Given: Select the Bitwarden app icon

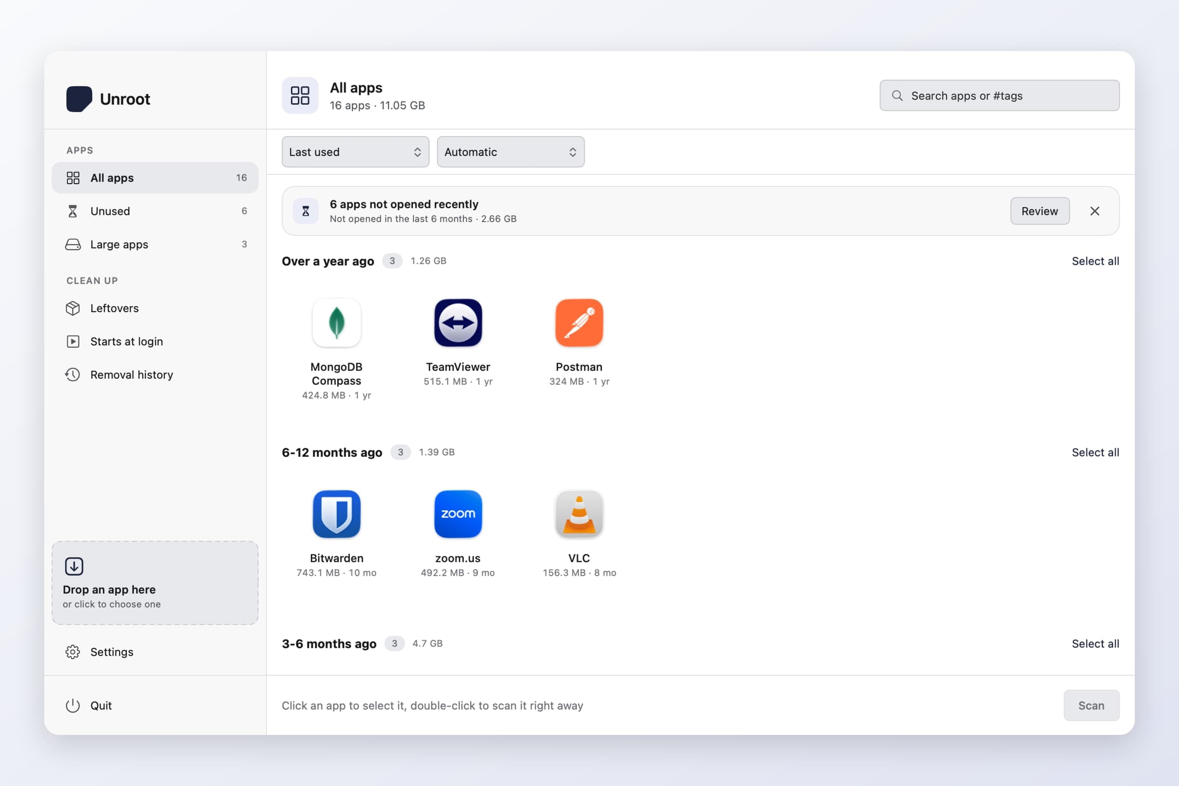Looking at the screenshot, I should 337,514.
